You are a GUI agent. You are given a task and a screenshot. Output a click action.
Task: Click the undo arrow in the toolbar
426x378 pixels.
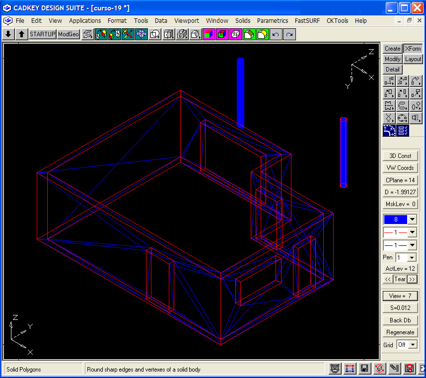(x=276, y=34)
